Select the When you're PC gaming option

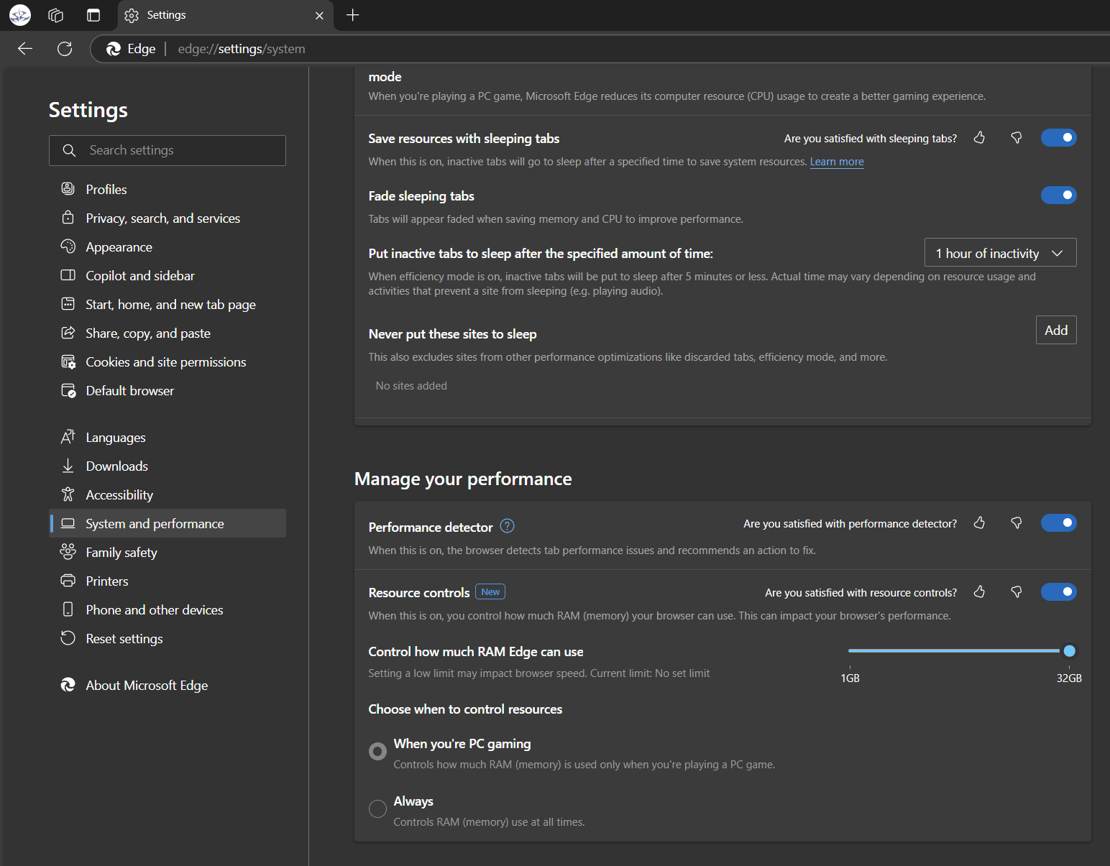[377, 751]
